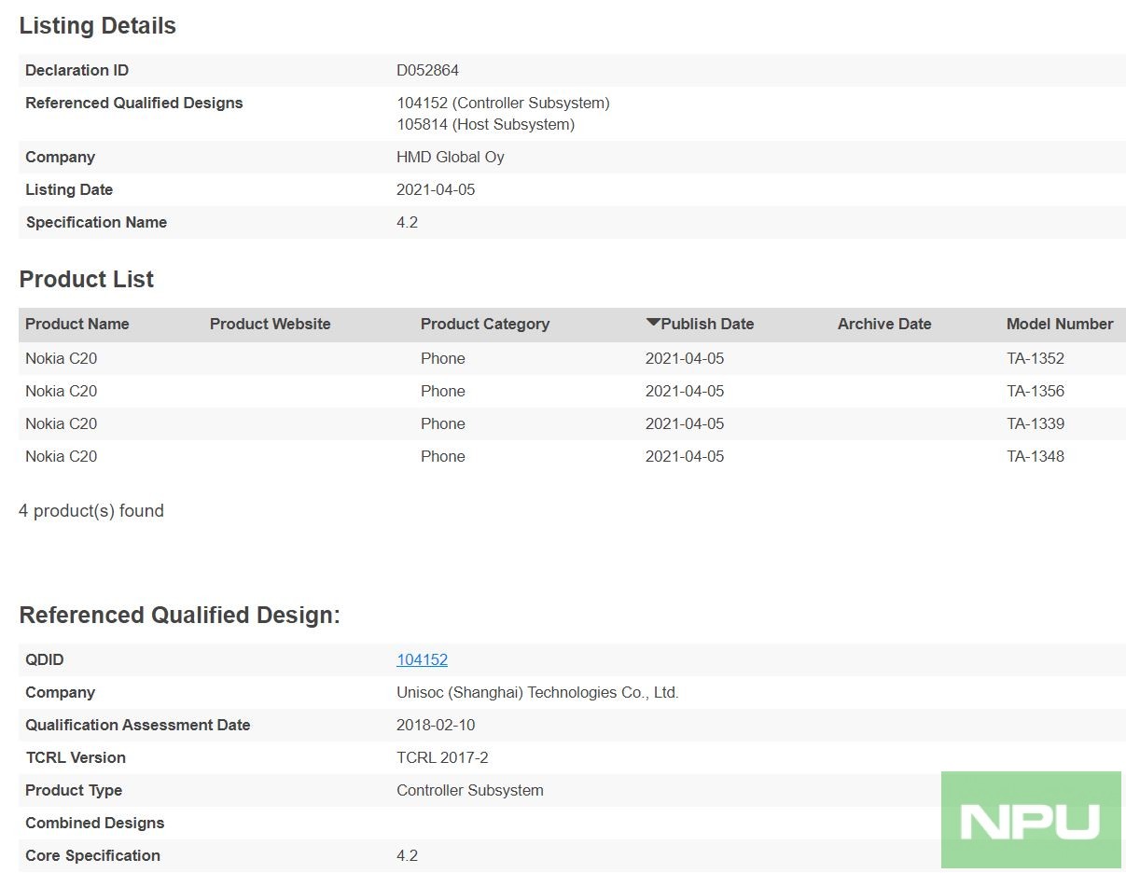Click the green NPU watermark logo
This screenshot has height=873, width=1126.
click(x=1030, y=820)
